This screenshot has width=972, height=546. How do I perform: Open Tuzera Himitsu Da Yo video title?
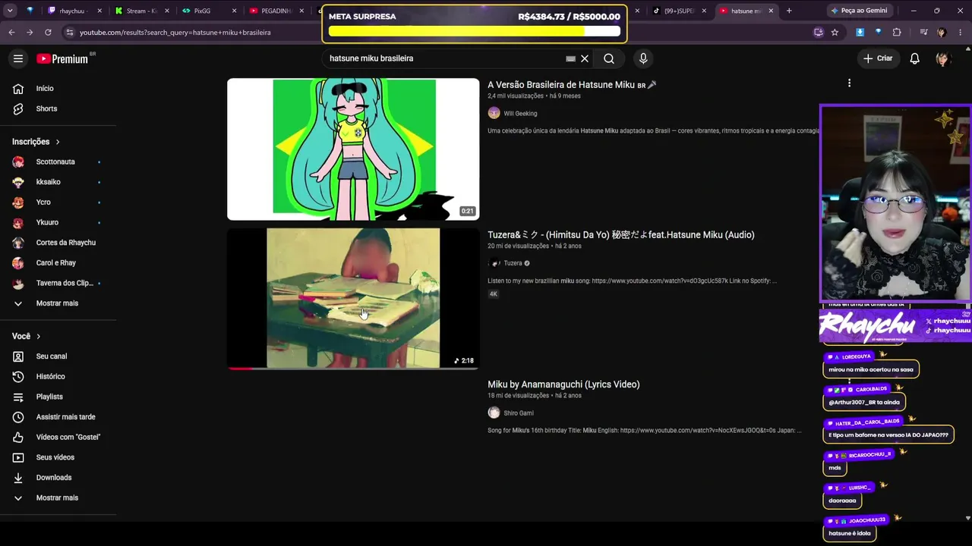coord(621,235)
